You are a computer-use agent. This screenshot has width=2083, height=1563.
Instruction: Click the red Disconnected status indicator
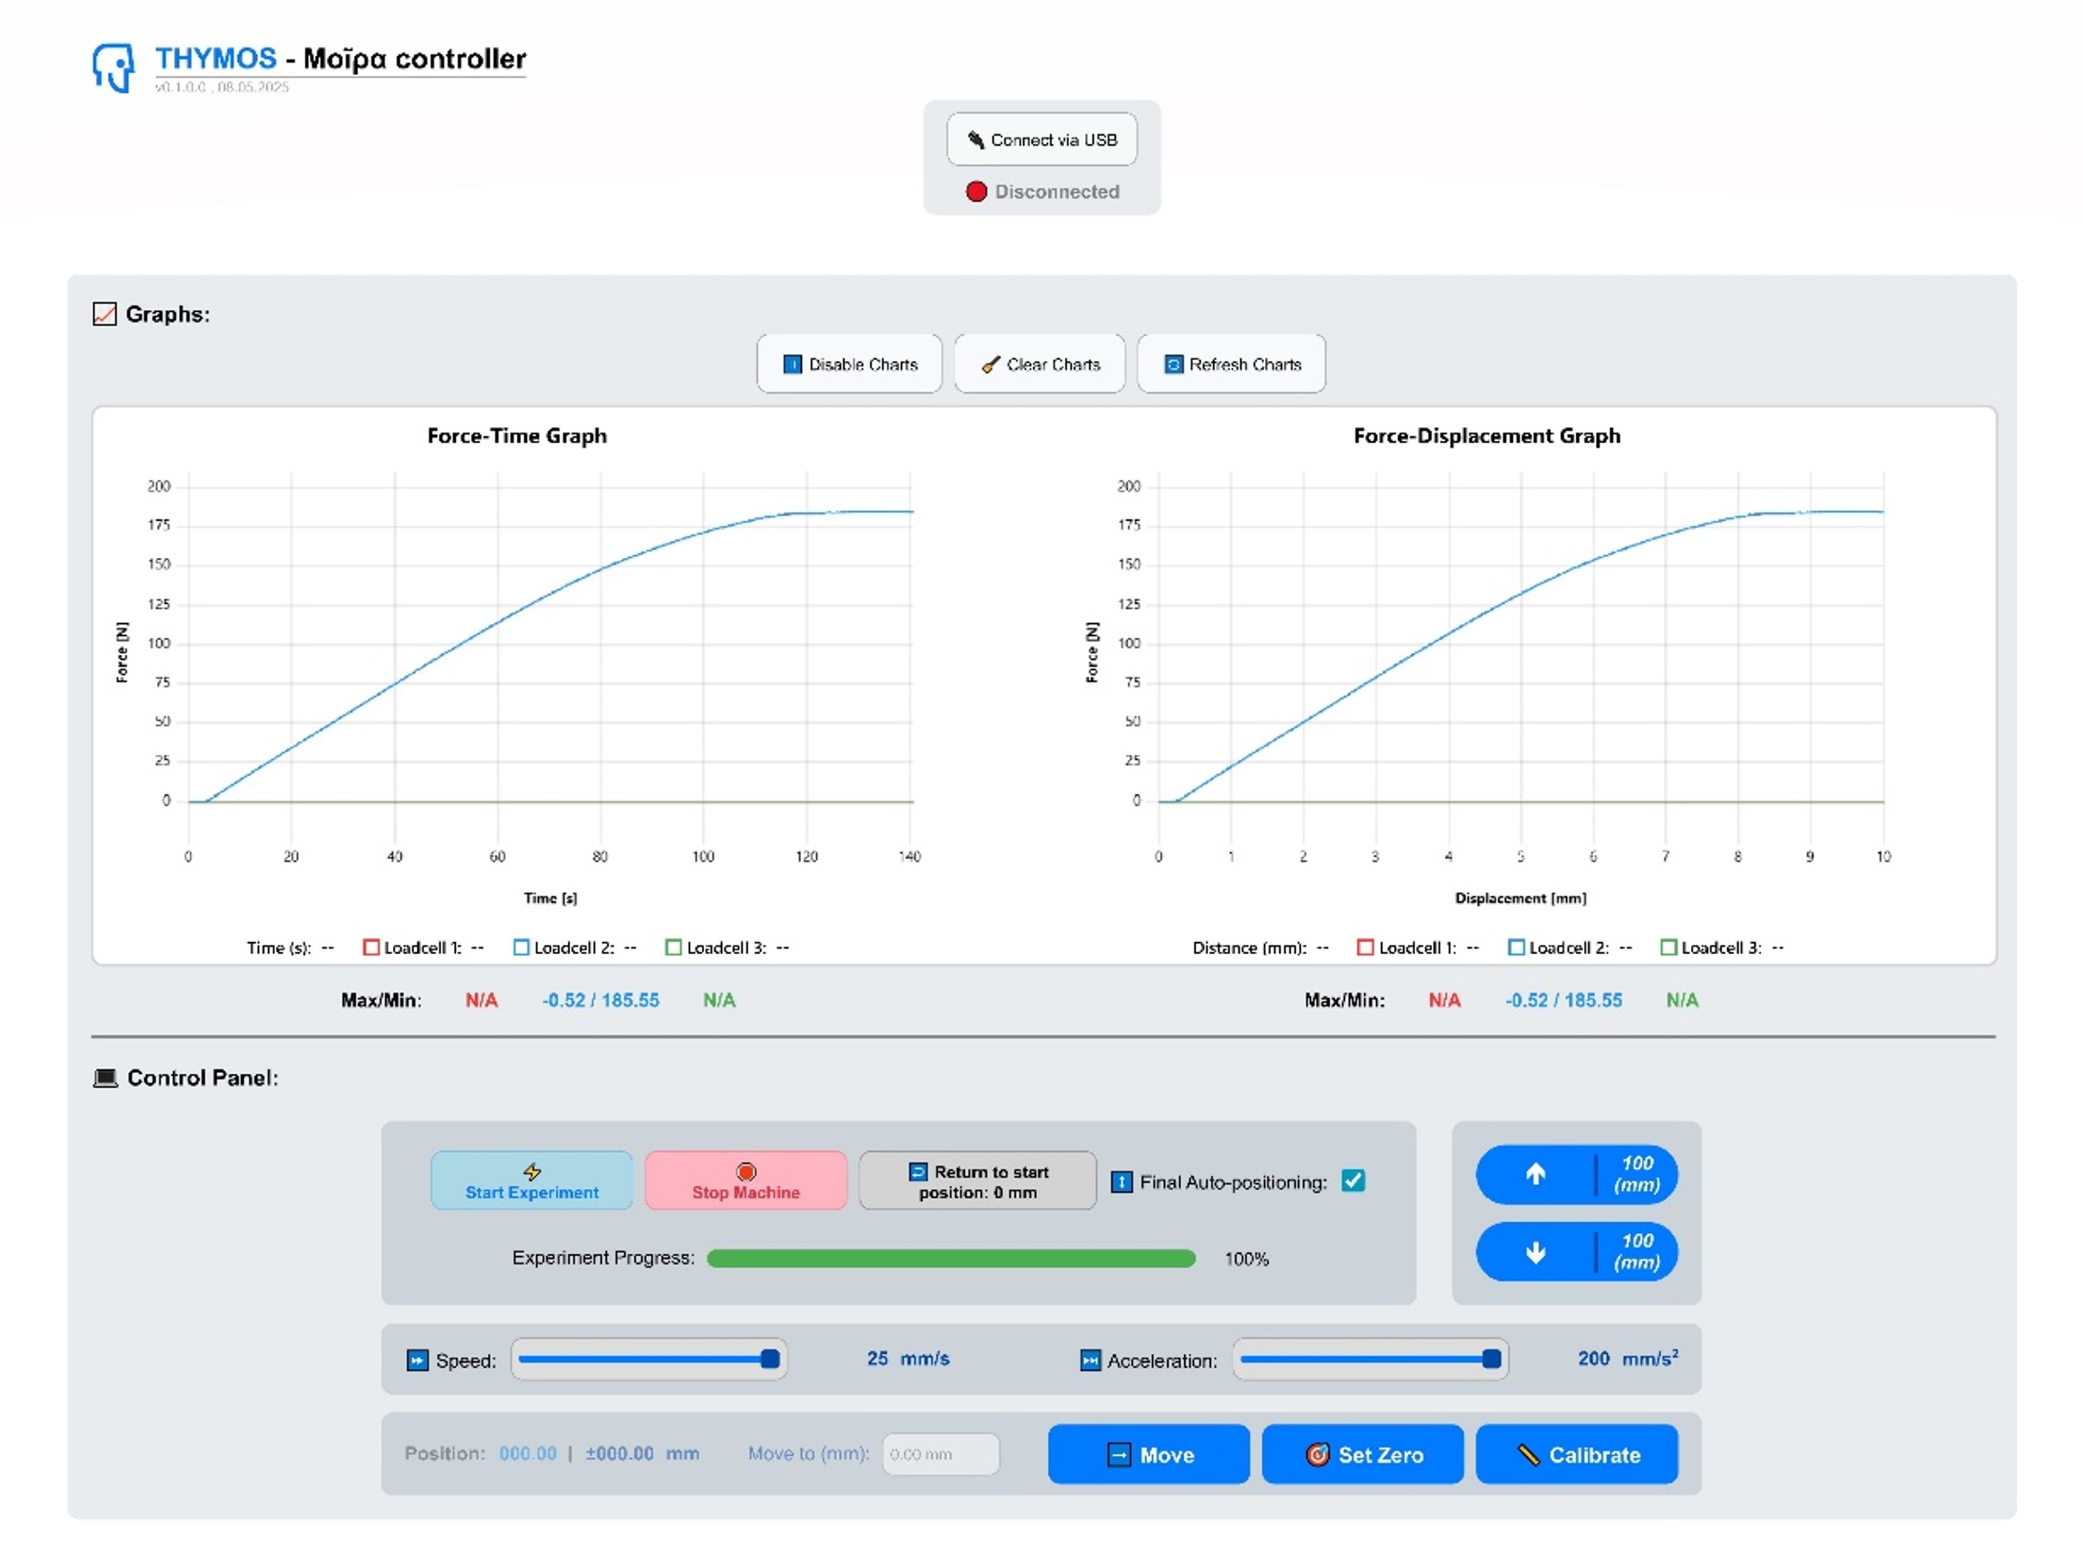(976, 191)
